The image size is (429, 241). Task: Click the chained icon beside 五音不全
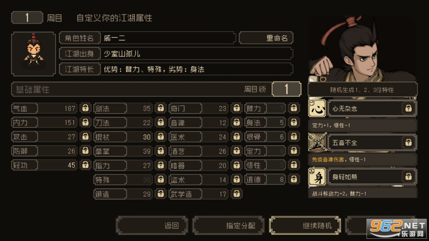pyautogui.click(x=317, y=142)
